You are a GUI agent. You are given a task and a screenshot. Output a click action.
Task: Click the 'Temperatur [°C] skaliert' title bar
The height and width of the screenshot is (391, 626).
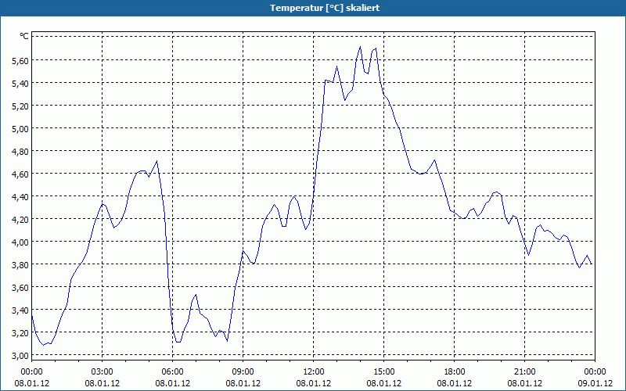pyautogui.click(x=313, y=8)
